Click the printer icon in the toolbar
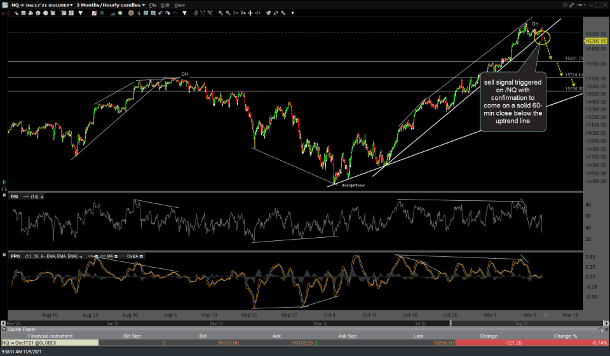610x356 pixels. point(30,13)
